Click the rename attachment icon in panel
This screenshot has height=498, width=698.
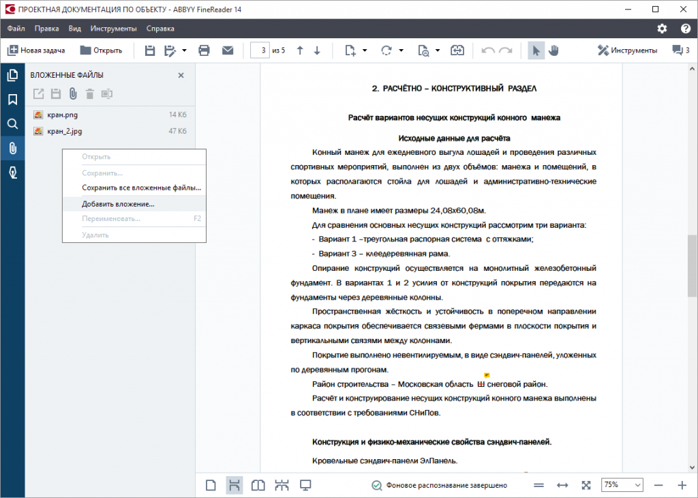[107, 93]
